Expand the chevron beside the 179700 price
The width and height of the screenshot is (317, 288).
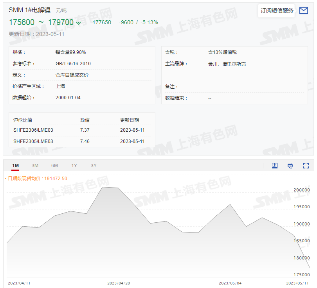[x=79, y=23]
